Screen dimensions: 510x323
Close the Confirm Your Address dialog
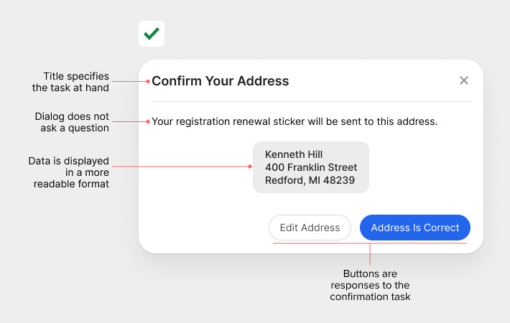point(464,80)
